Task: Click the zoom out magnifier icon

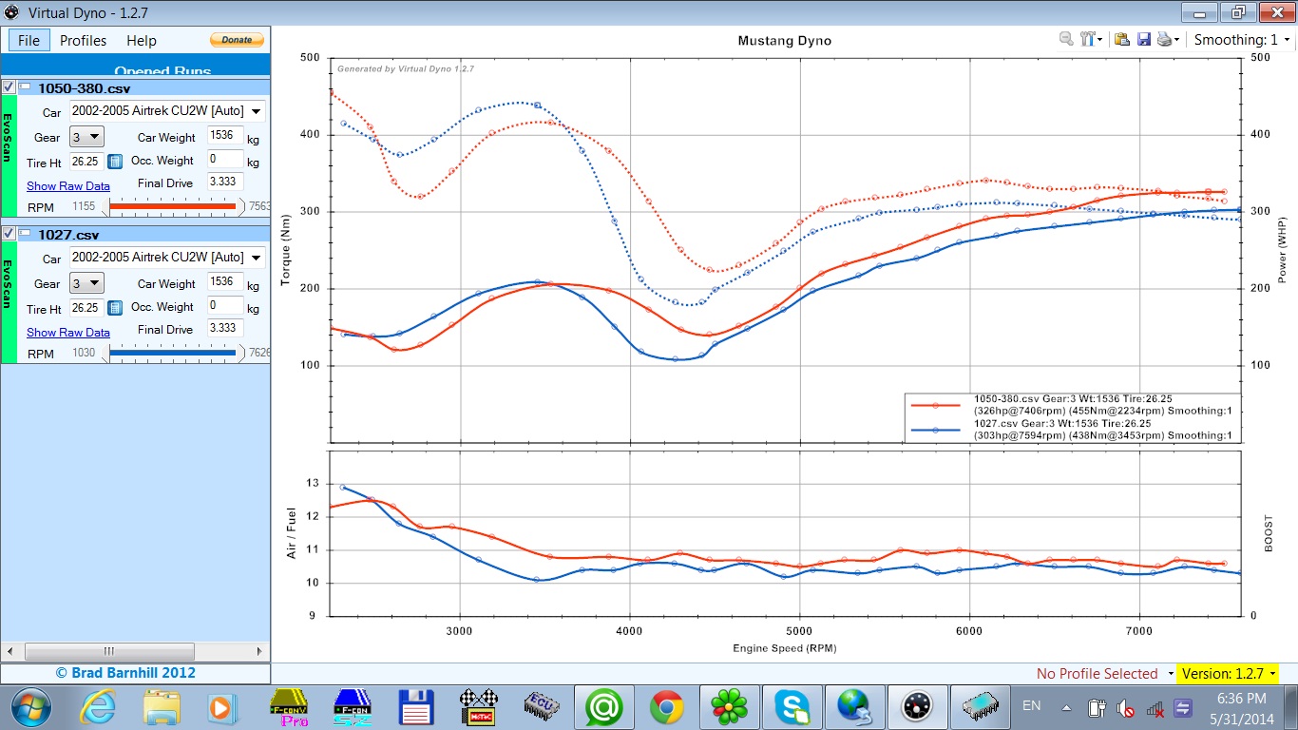Action: click(x=1066, y=39)
